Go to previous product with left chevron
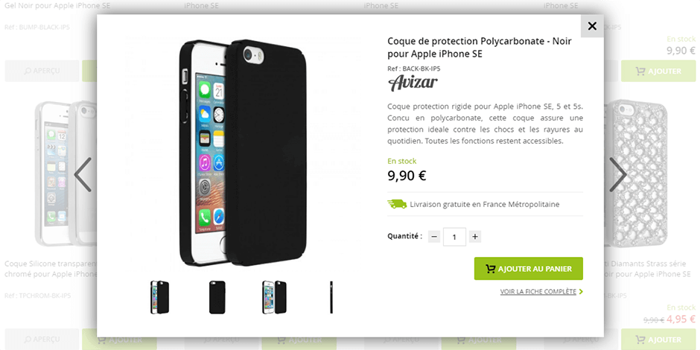This screenshot has height=350, width=700. pyautogui.click(x=83, y=174)
